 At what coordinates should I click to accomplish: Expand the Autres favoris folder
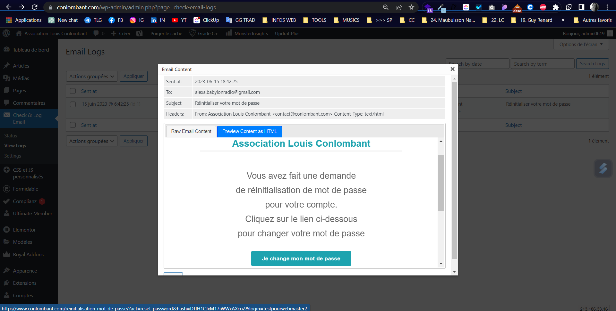(x=593, y=20)
